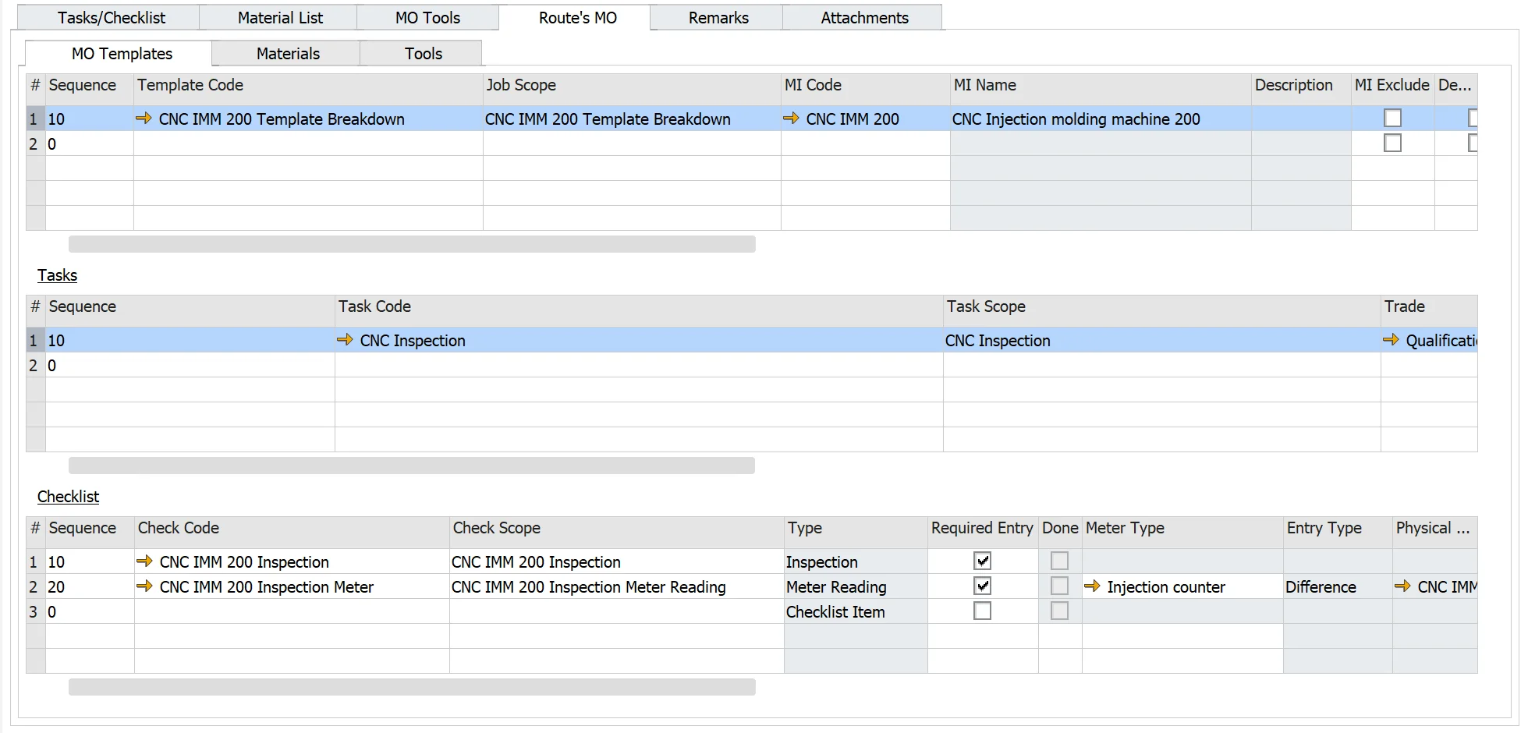
Task: Open Type dropdown showing Meter Reading
Action: (x=855, y=587)
